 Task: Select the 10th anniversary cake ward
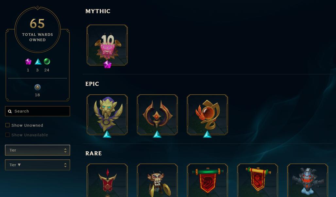tap(107, 45)
